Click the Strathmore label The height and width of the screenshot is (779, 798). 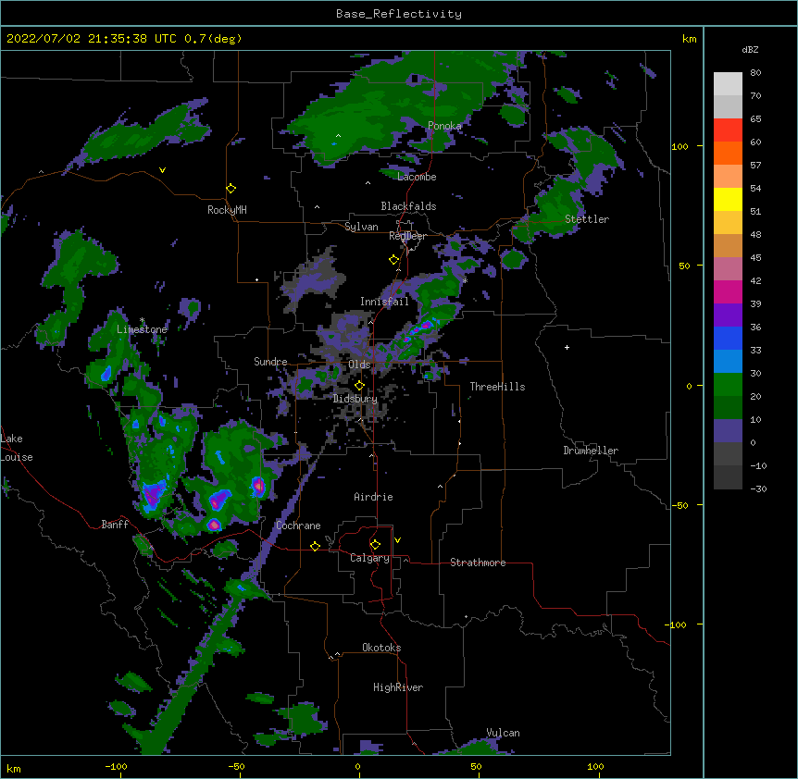(x=478, y=563)
